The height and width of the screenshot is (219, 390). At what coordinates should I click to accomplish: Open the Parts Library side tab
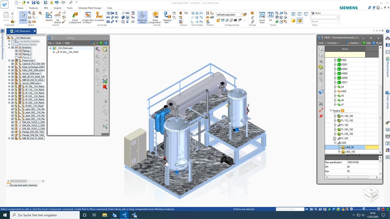point(388,100)
